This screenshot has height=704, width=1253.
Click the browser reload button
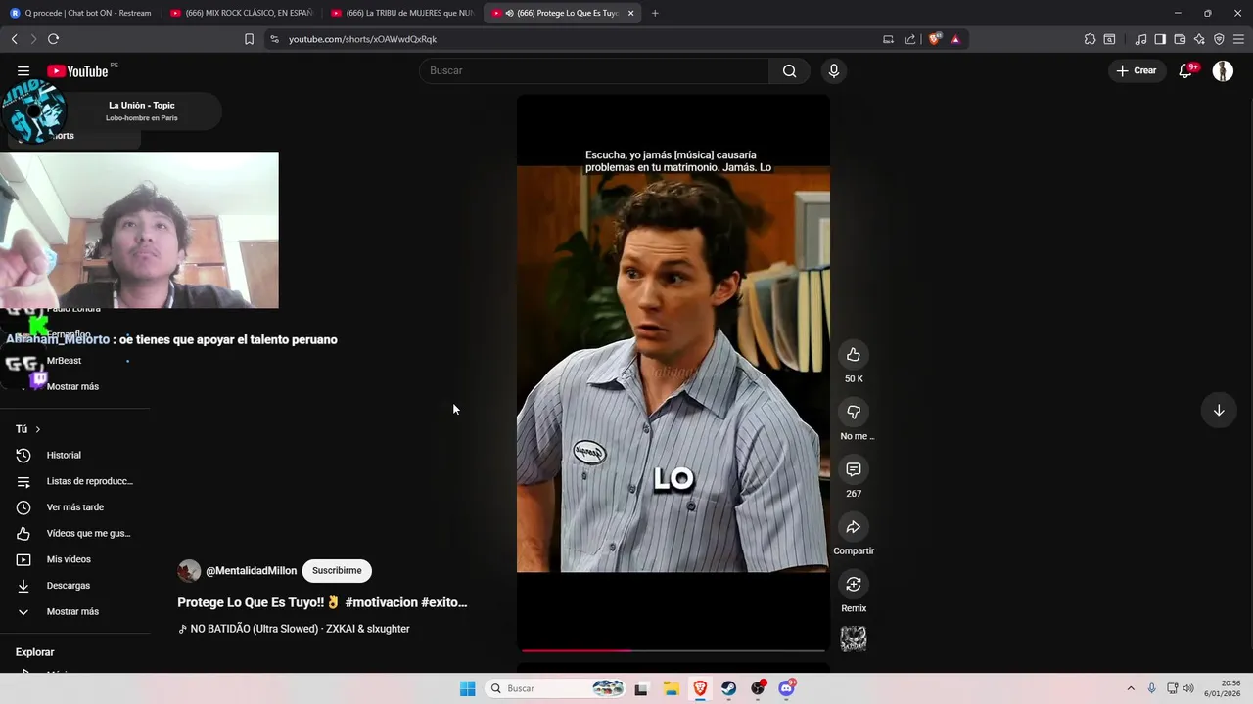(53, 39)
